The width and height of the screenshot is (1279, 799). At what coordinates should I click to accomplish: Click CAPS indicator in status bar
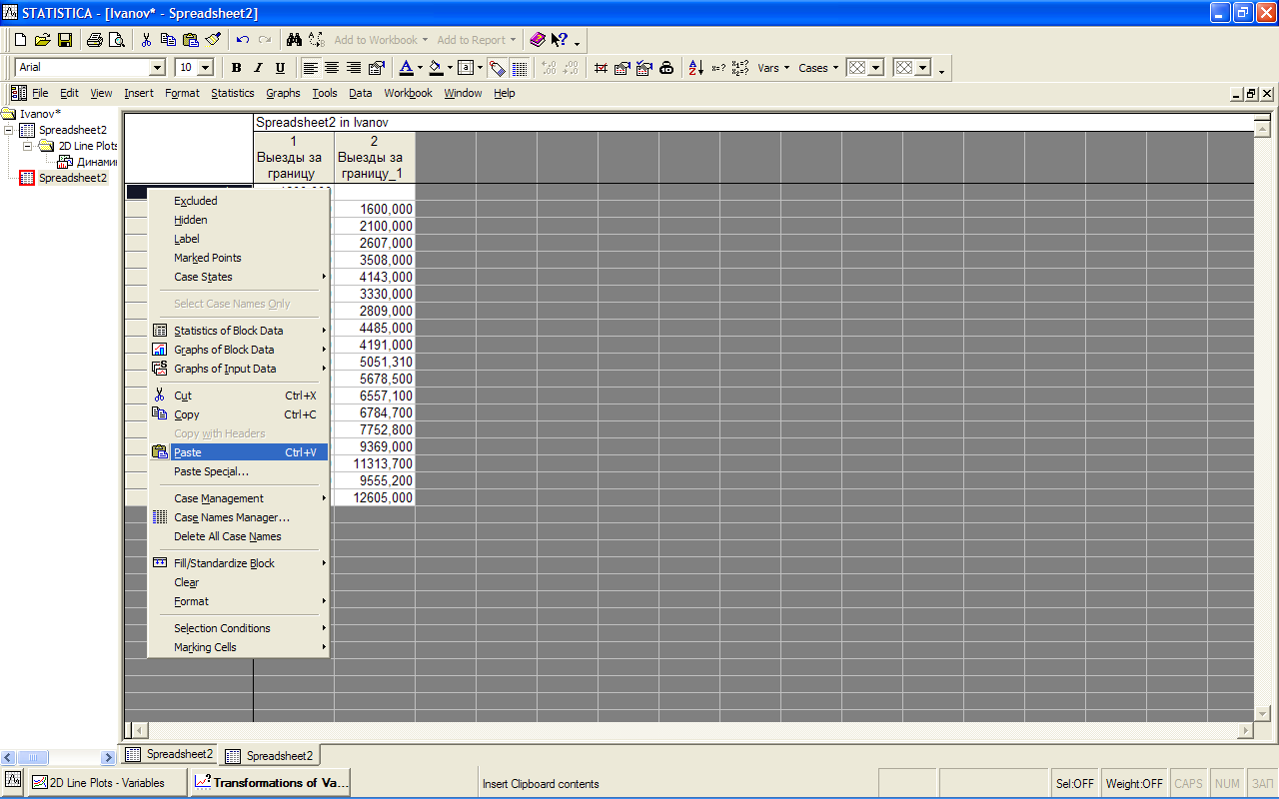1189,784
